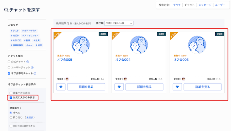
Task: Select the すべて location radio button
Action: tap(11, 113)
